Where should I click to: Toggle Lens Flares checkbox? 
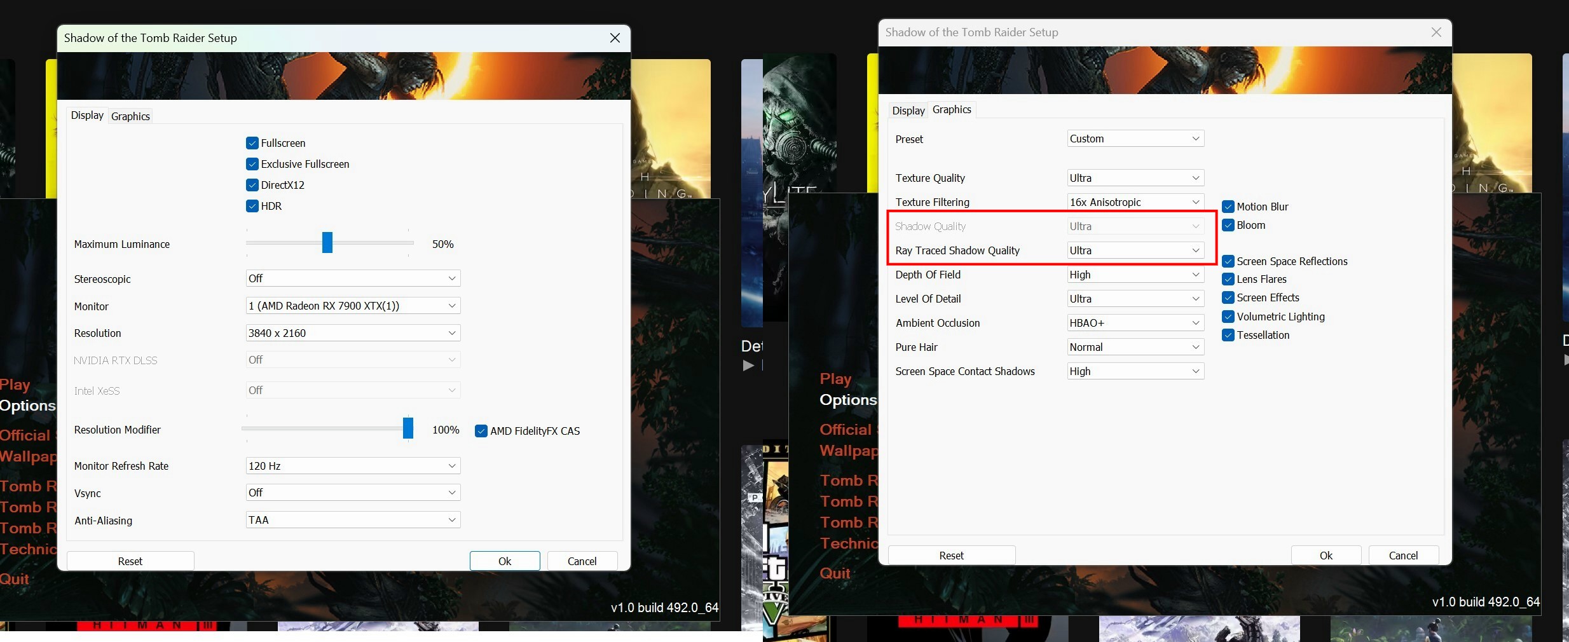[1228, 279]
